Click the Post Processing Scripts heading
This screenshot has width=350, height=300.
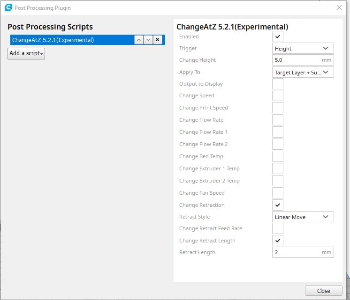[x=50, y=27]
